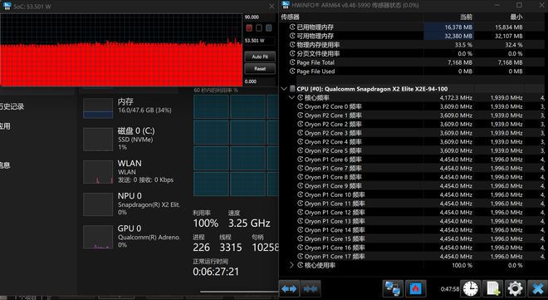Click sensor icon beside Oryon P1 Core 6
Screen dimensions: 548x300
(301, 160)
